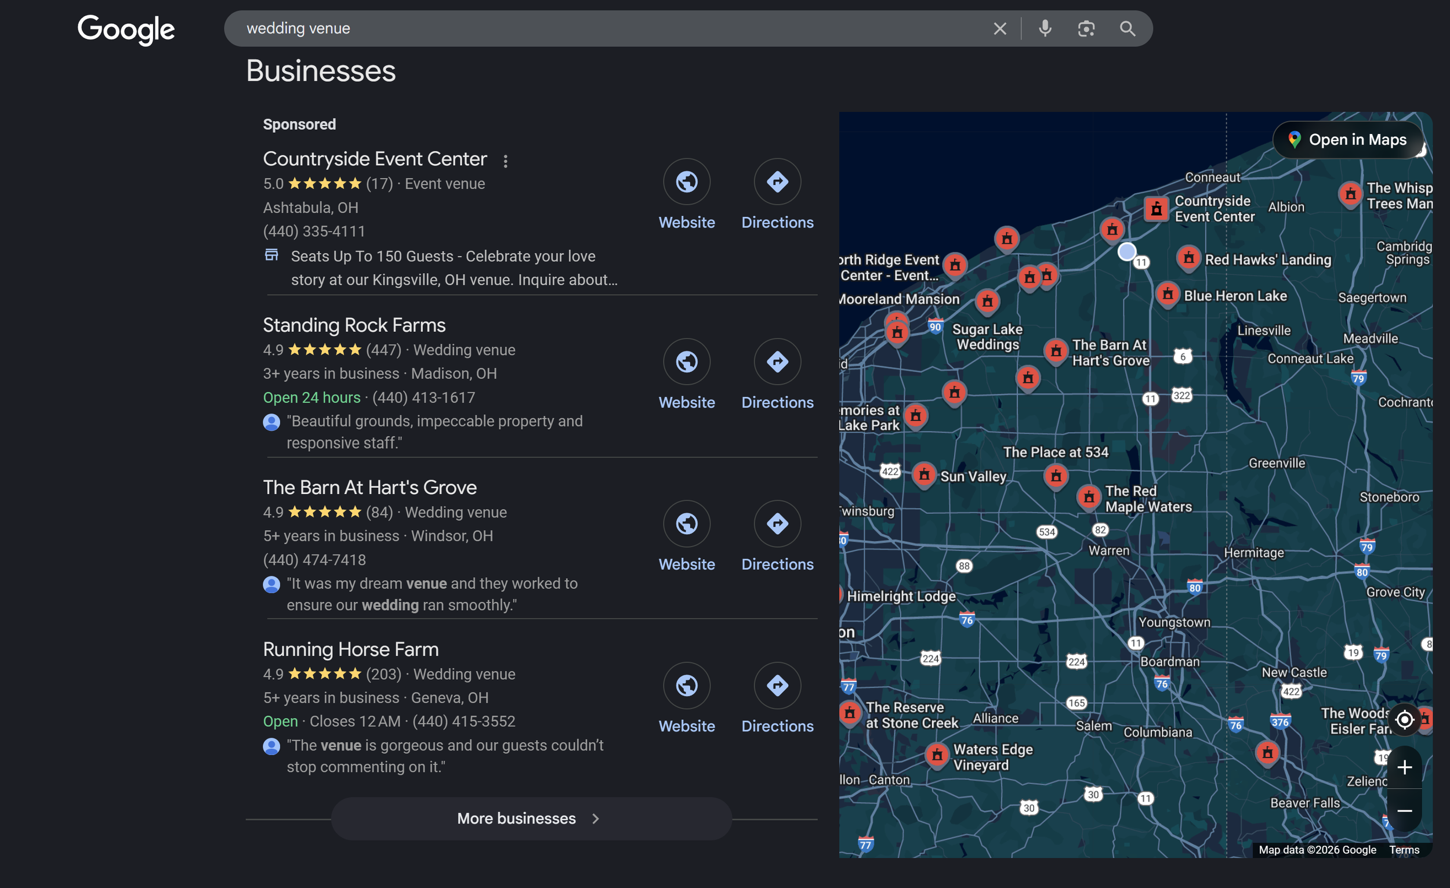Select the Red Hawks' Landing map pin

coord(1188,258)
